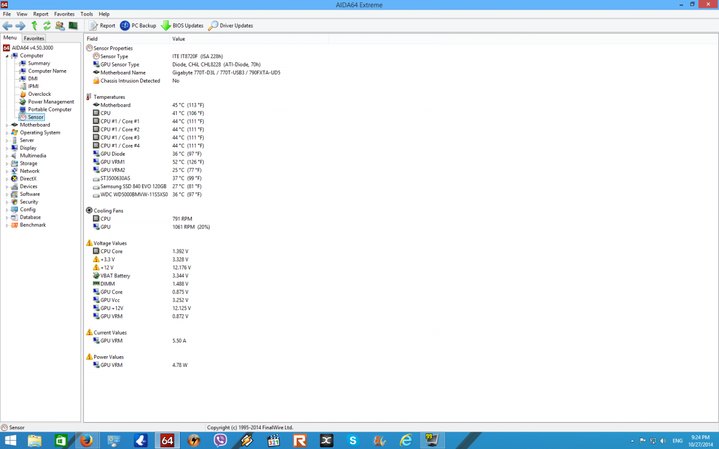Expand the Server tree node
The height and width of the screenshot is (449, 719).
pos(7,141)
